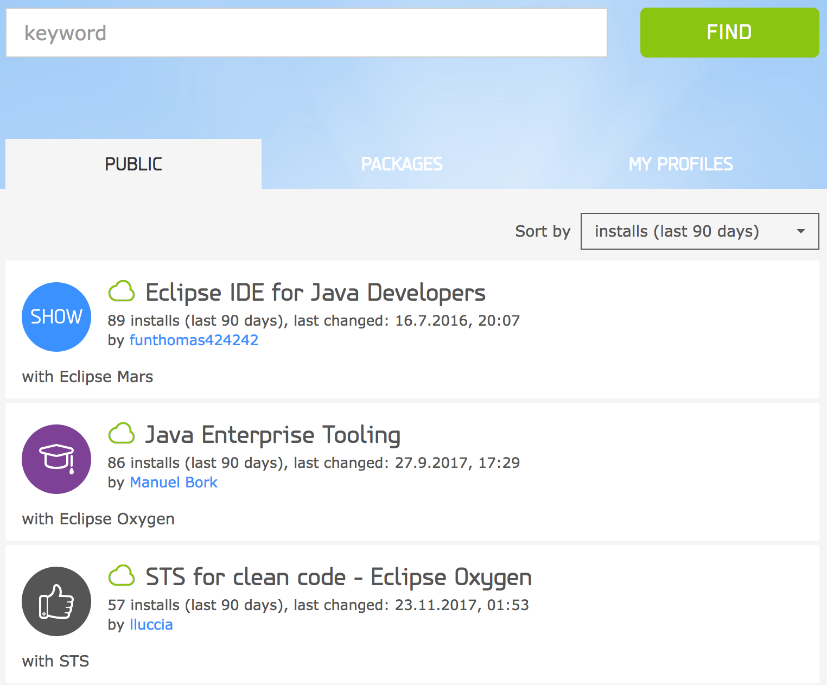Click text '57 installs (last 90 days)'

[196, 605]
